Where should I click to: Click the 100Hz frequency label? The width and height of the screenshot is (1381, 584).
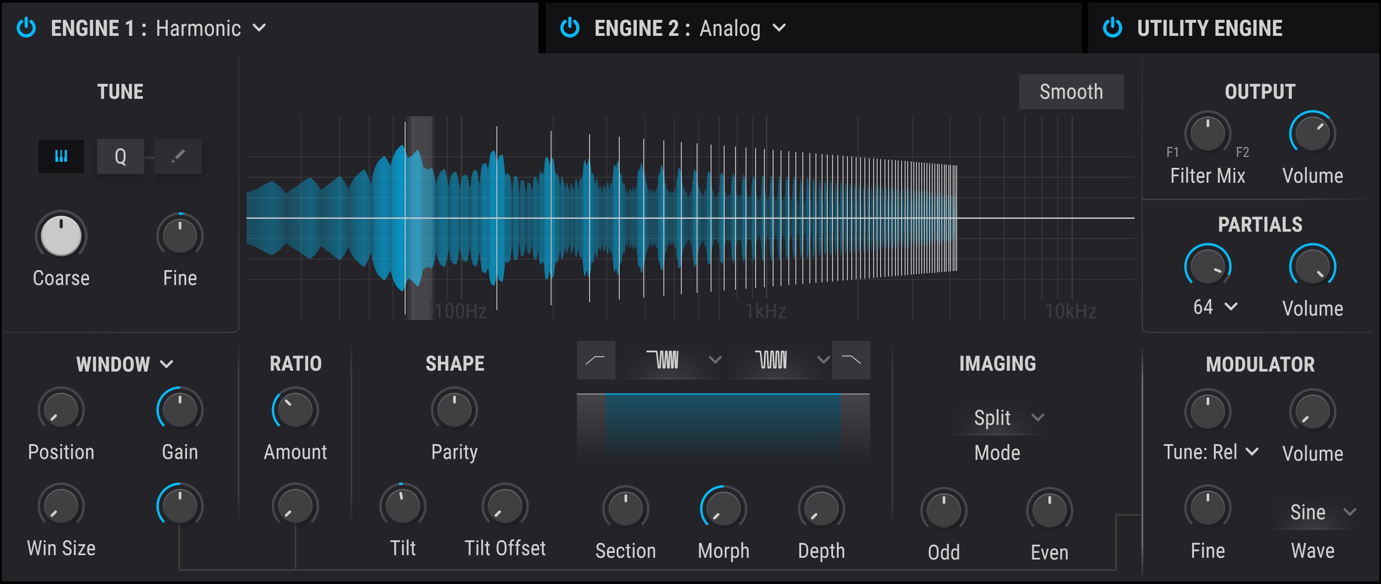[x=461, y=311]
